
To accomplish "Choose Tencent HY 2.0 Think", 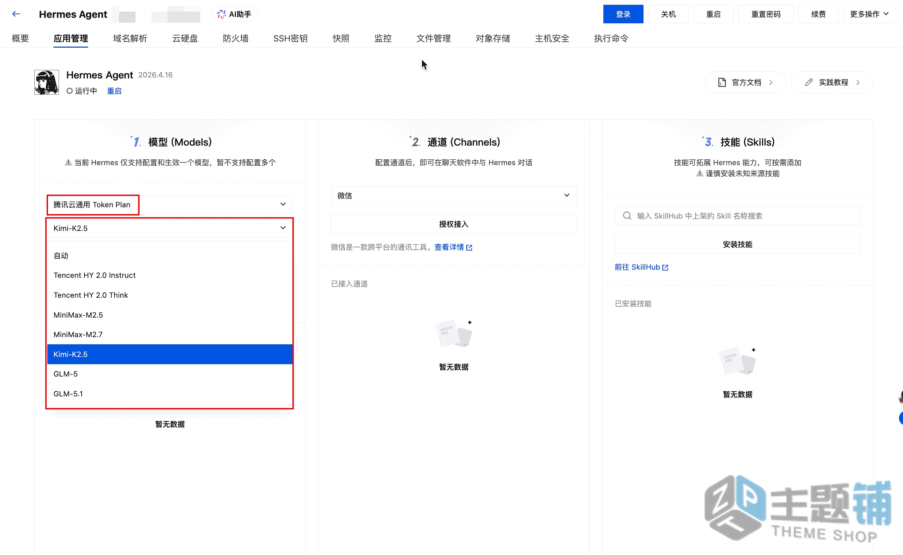I will tap(170, 295).
